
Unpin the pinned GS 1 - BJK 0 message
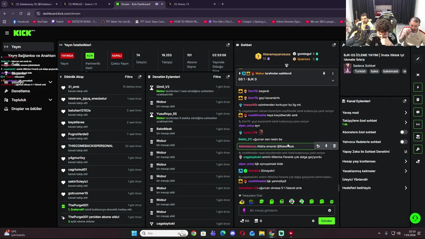(x=324, y=73)
